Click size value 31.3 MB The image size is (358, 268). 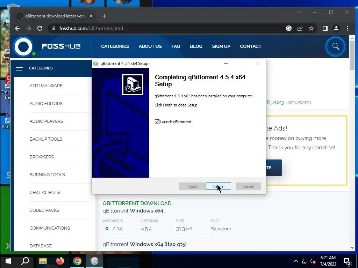click(184, 229)
